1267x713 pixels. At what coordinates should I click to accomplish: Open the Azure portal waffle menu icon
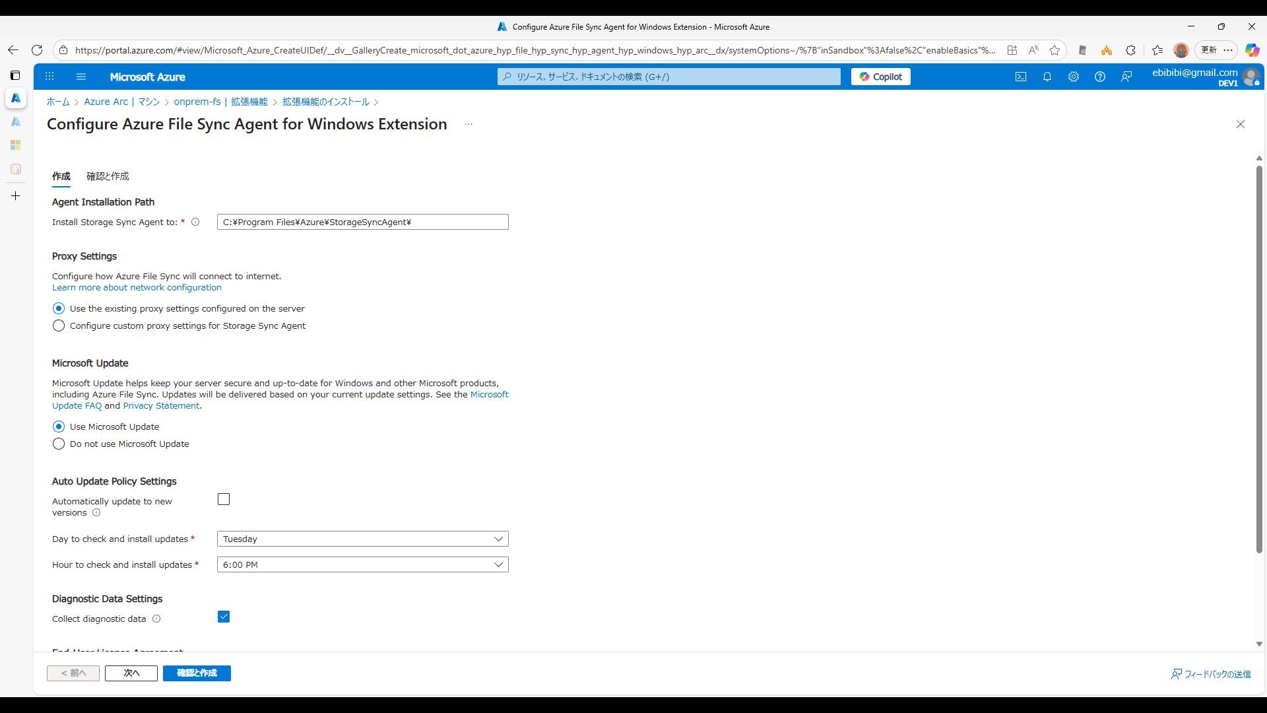[49, 77]
